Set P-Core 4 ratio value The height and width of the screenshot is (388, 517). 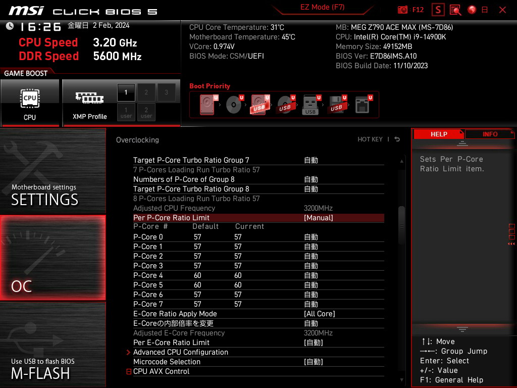click(311, 275)
